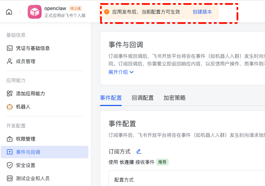
Task: Click the add app capability grid icon
Action: 10,94
